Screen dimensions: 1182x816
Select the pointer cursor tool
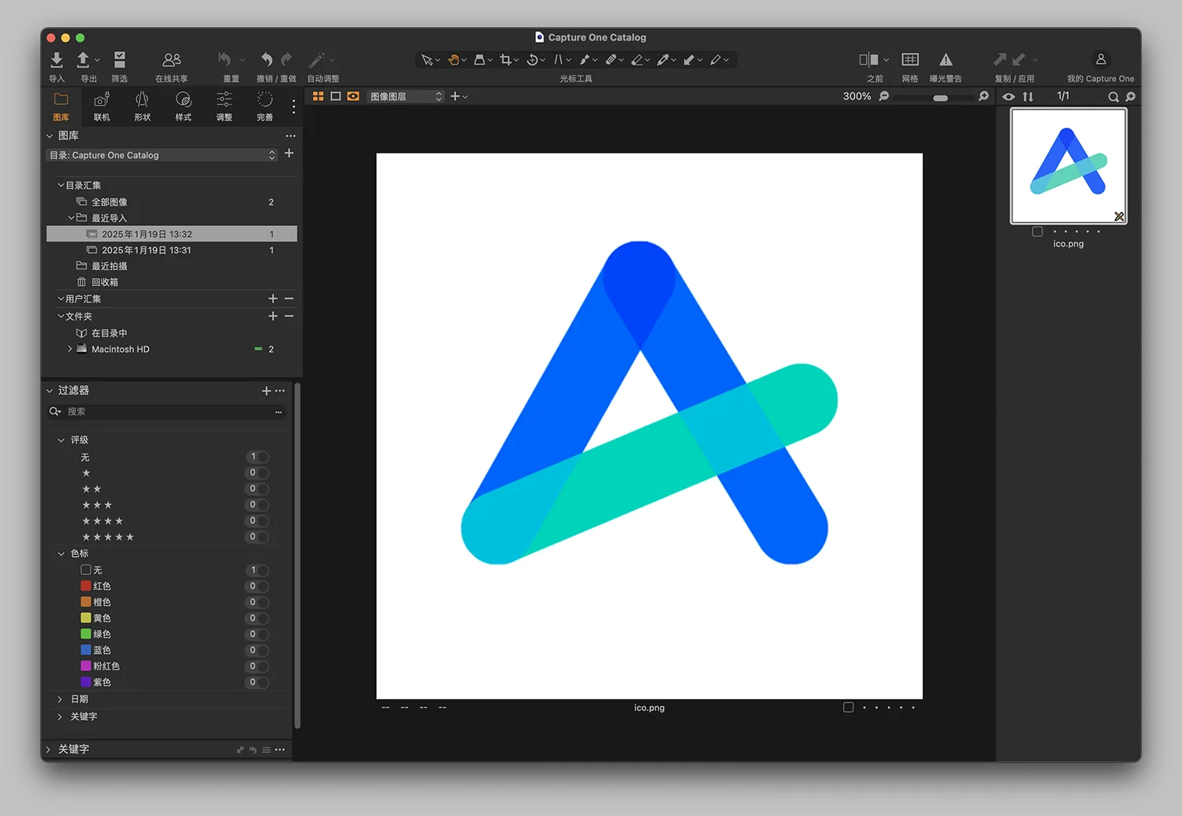[x=426, y=60]
